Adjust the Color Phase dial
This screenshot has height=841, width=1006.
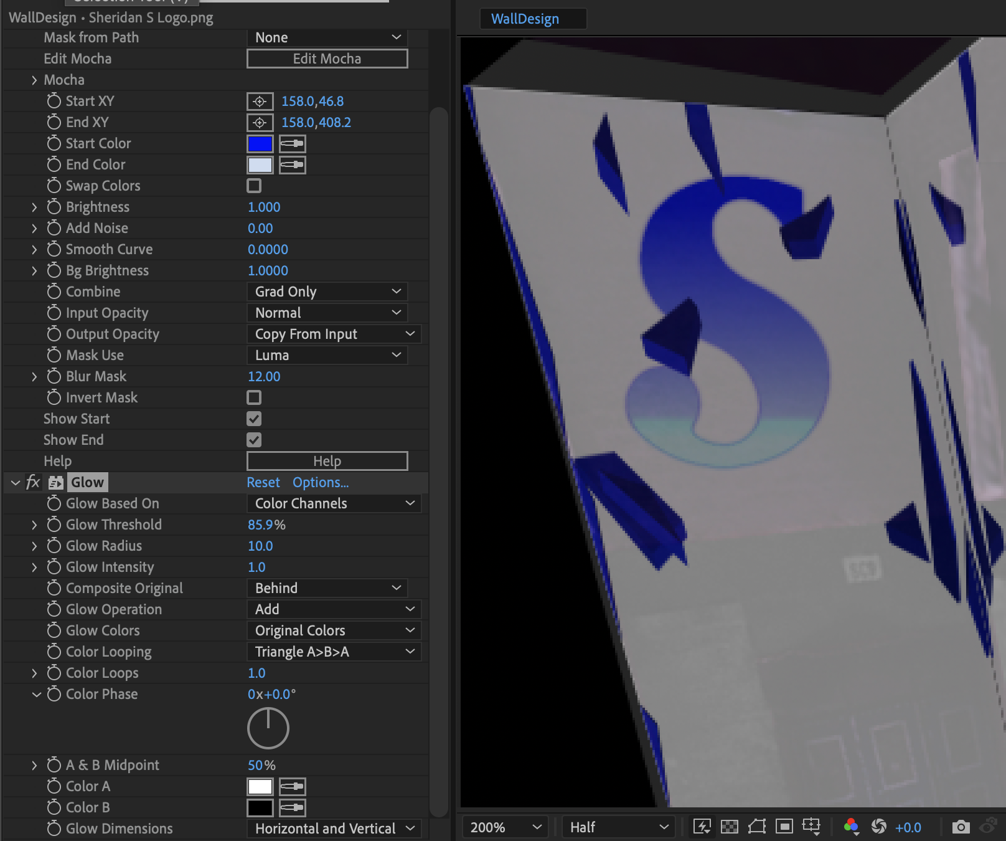click(x=268, y=728)
